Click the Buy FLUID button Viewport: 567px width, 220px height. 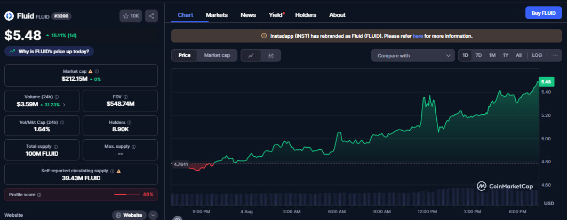pos(543,13)
